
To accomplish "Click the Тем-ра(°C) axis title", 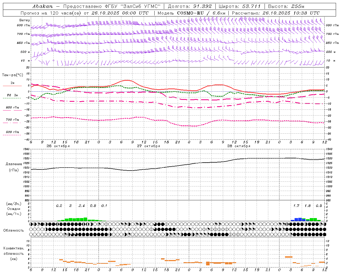I will [x=12, y=75].
